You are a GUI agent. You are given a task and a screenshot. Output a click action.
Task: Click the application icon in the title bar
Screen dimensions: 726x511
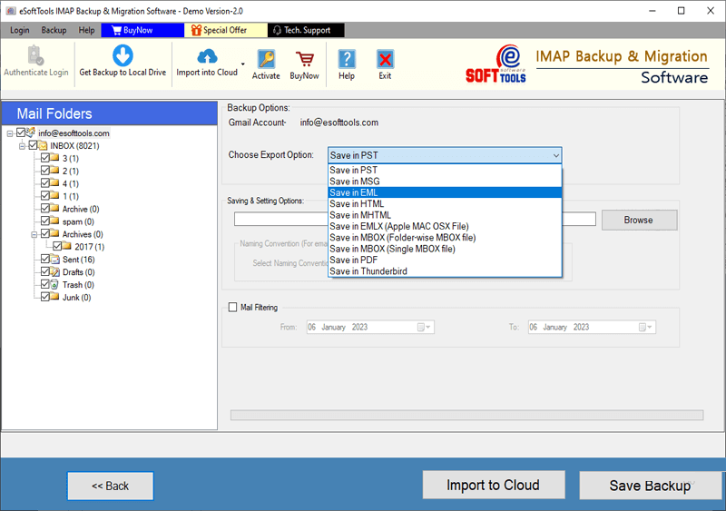click(x=11, y=11)
